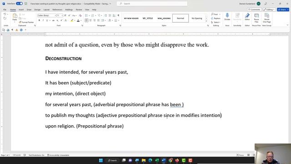Screen dimensions: 291x164
Task: Click the Increase Font Size icon
Action: click(65, 15)
